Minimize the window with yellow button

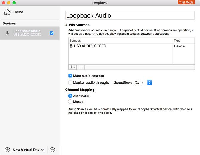click(x=9, y=3)
